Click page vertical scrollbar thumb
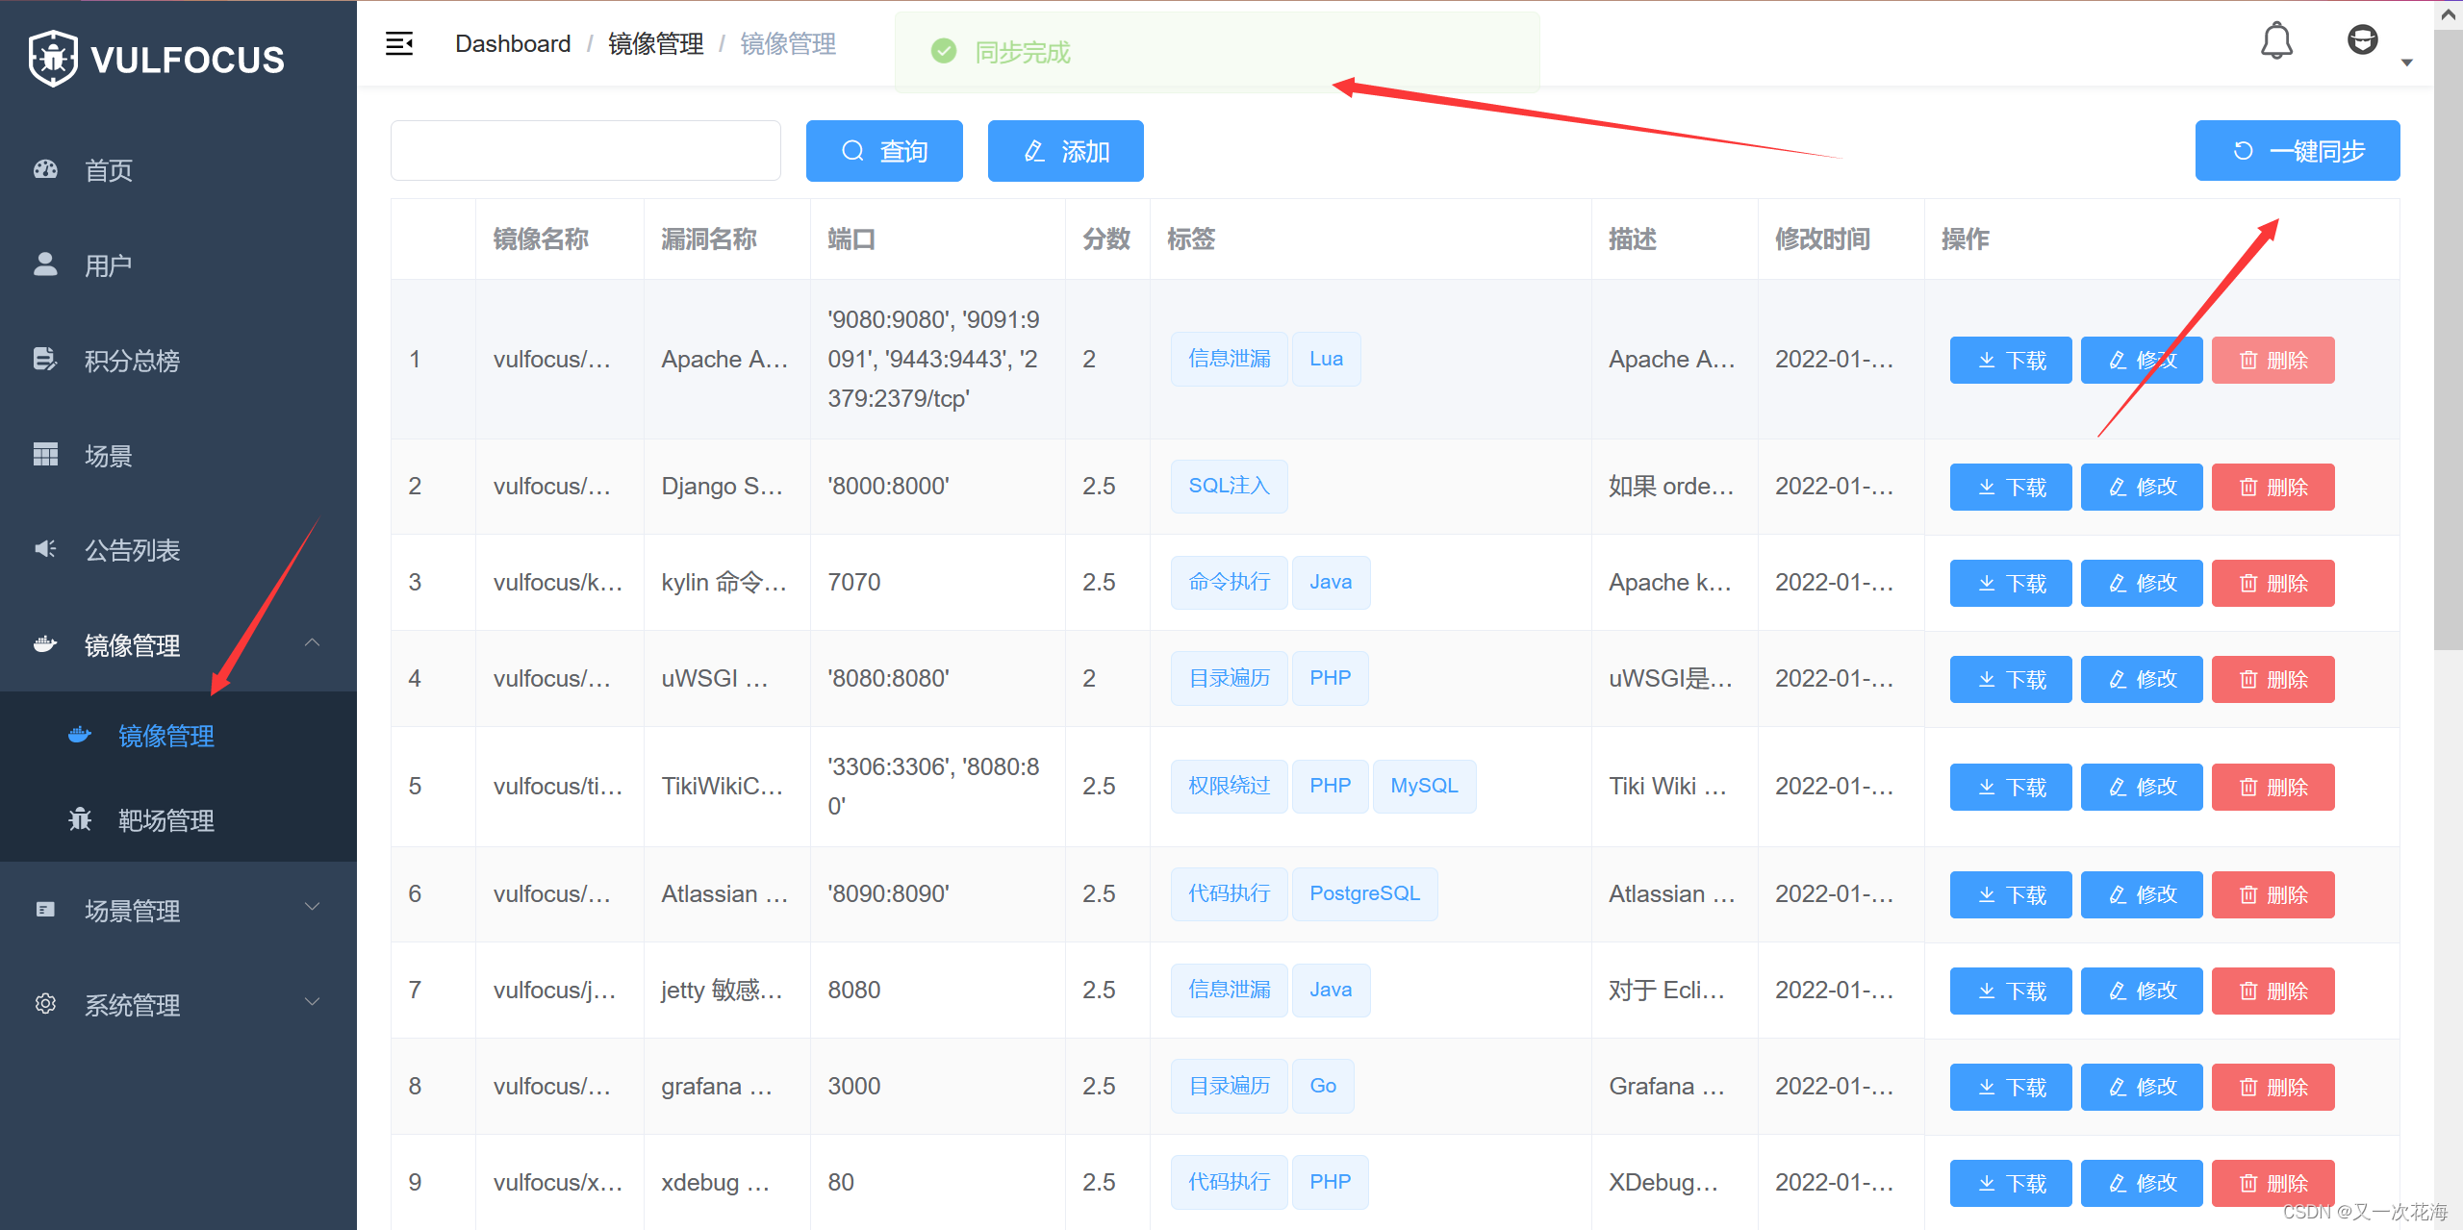2463x1230 pixels. pyautogui.click(x=2449, y=339)
